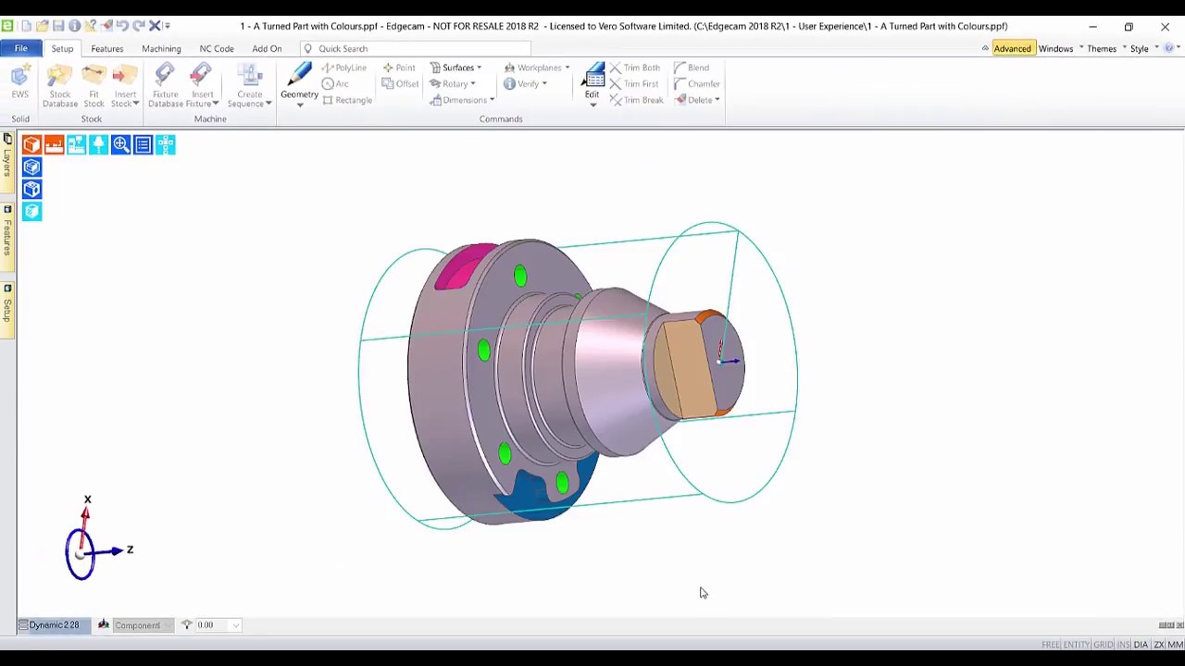Viewport: 1185px width, 666px height.
Task: Switch to the Features ribbon tab
Action: click(107, 48)
